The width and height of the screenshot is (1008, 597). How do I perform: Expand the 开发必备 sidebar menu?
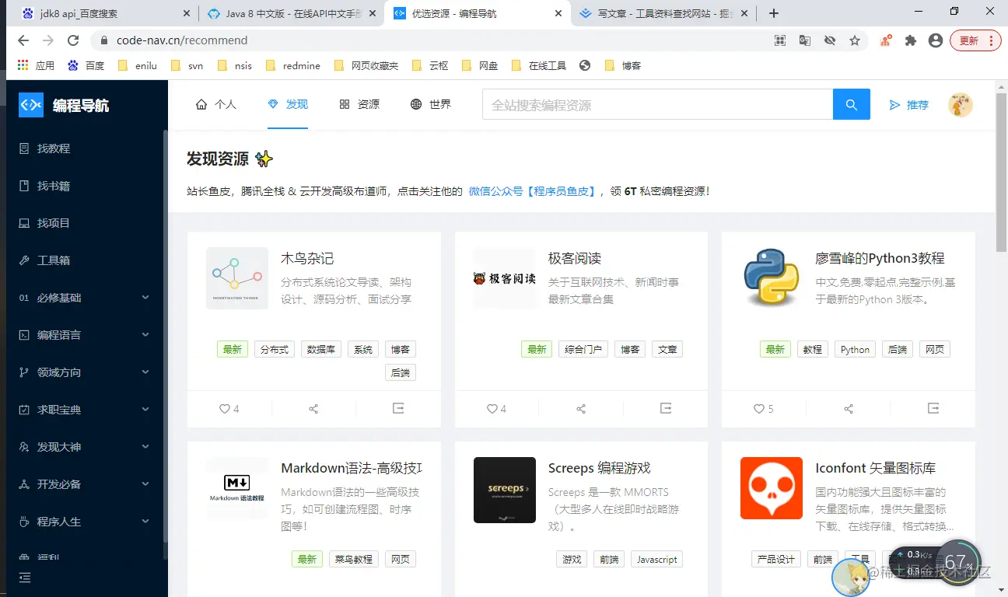[84, 484]
